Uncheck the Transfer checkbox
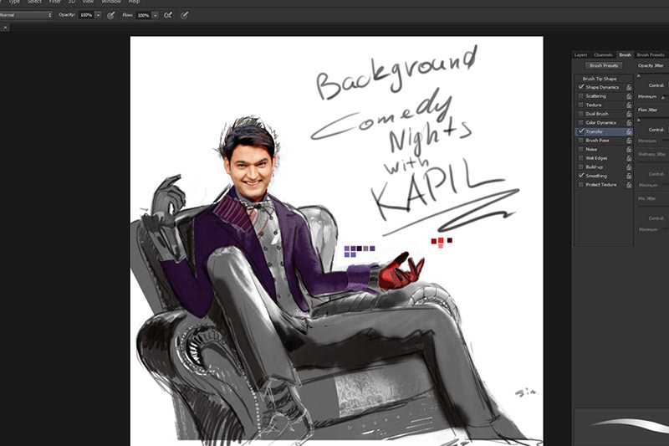This screenshot has height=446, width=669. (580, 131)
